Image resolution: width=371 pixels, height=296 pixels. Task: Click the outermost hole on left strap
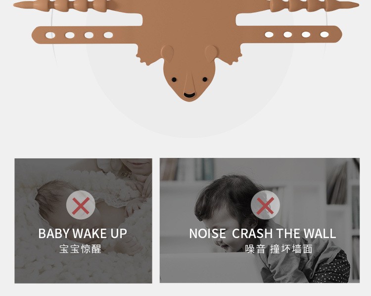(50, 36)
